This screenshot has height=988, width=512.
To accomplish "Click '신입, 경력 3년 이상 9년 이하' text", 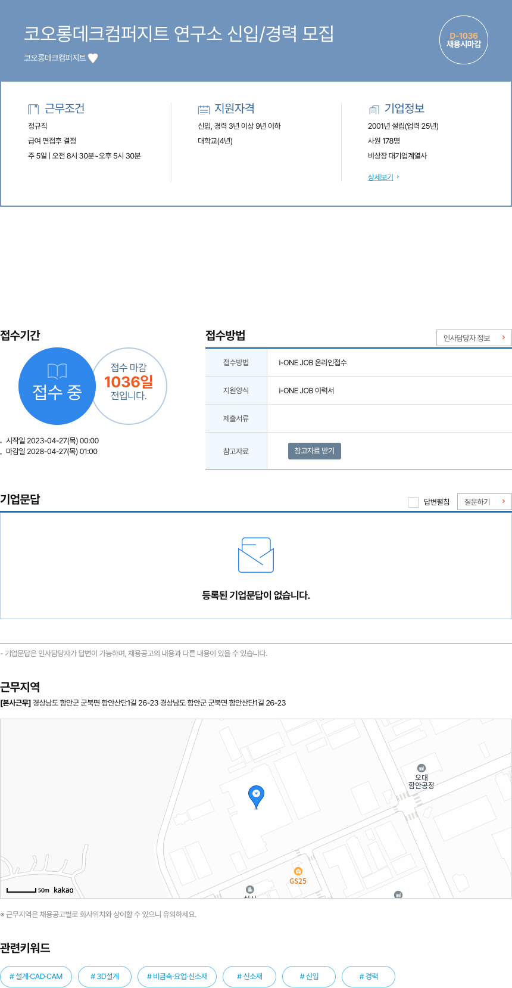I will click(239, 126).
